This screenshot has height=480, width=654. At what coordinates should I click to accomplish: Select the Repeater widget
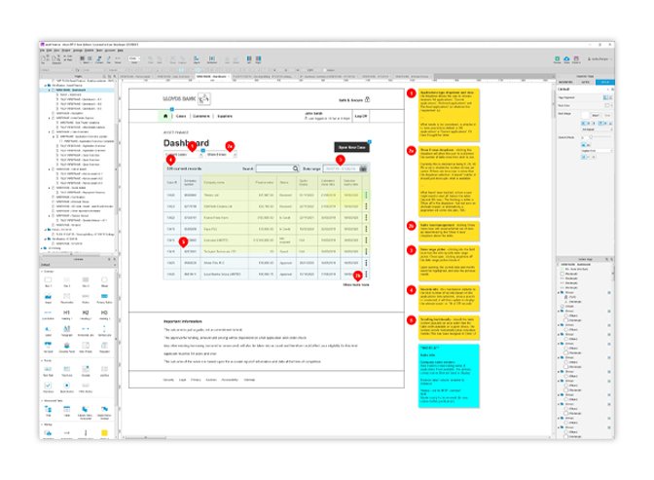(x=104, y=347)
